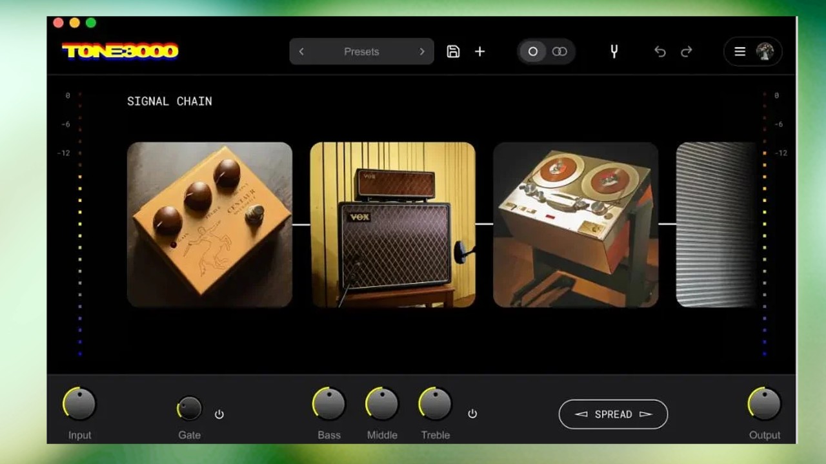Adjust the Output knob
826x464 pixels.
coord(765,404)
